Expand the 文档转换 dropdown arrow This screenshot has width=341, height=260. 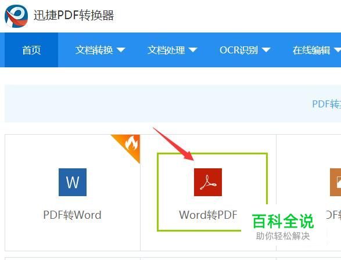point(121,50)
